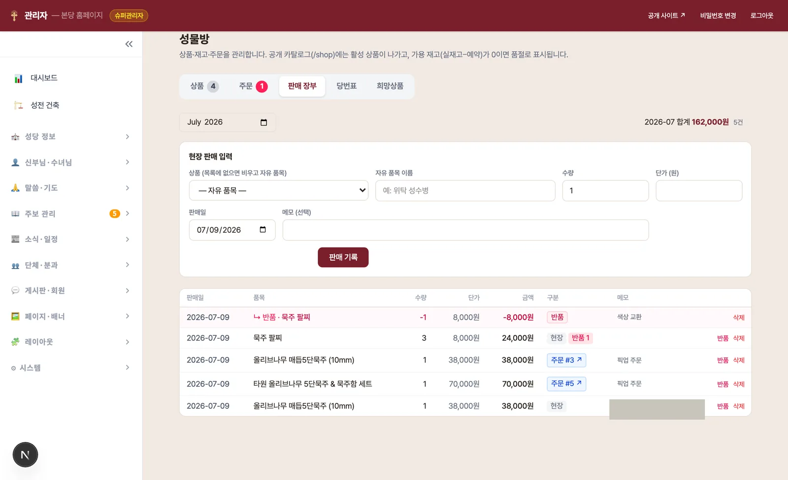This screenshot has width=788, height=480.
Task: Delete the 묵주 팔찌 sale row
Action: point(739,338)
